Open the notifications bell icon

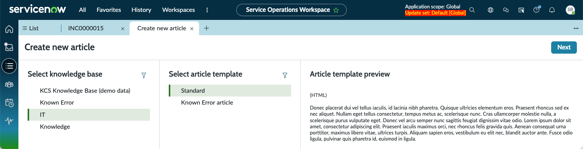pyautogui.click(x=552, y=10)
